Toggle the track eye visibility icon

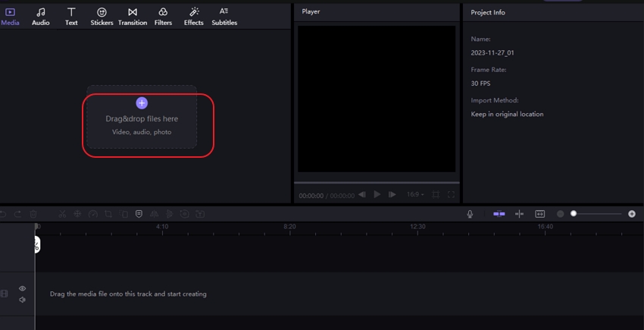pyautogui.click(x=22, y=288)
